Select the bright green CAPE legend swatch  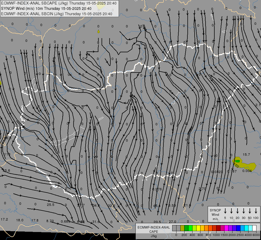[x=190, y=228]
